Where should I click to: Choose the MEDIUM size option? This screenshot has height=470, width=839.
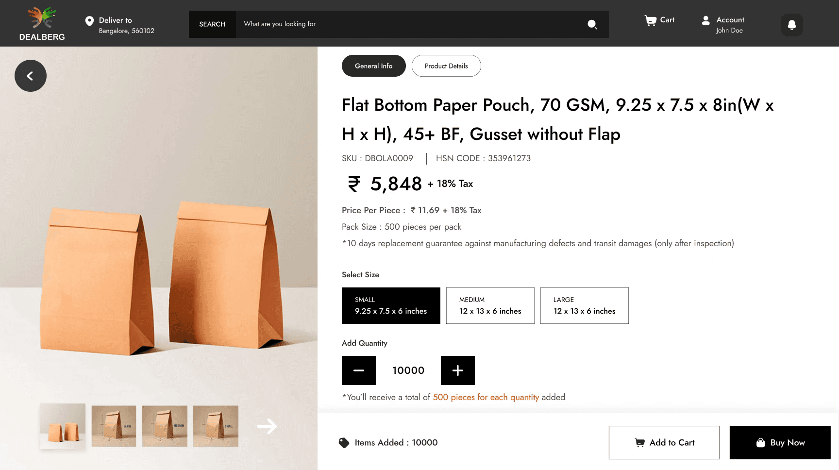(x=490, y=305)
